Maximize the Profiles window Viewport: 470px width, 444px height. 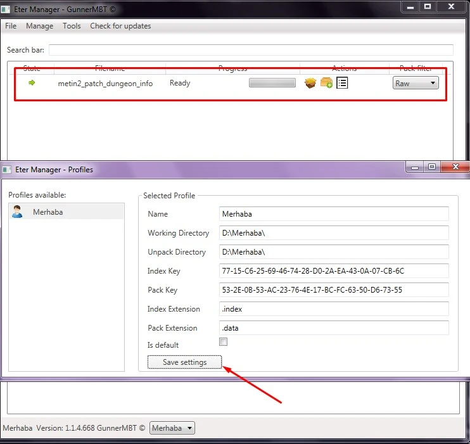[x=432, y=167]
